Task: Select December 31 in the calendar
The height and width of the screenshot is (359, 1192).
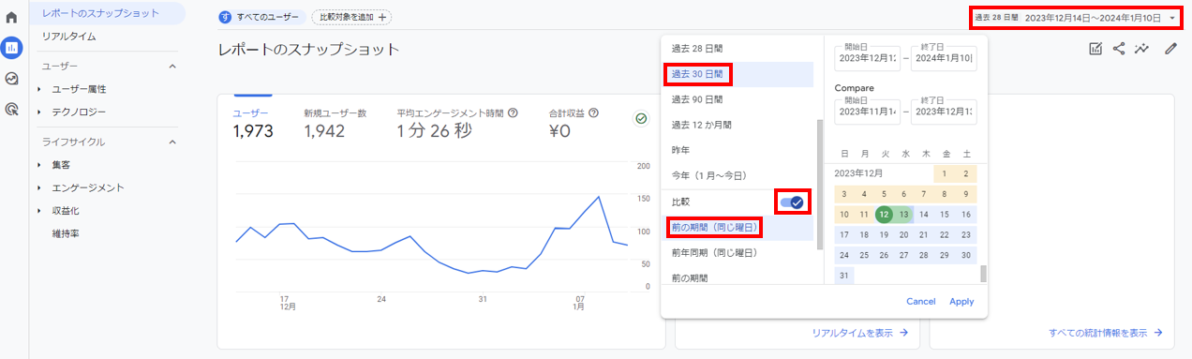Action: click(x=843, y=276)
